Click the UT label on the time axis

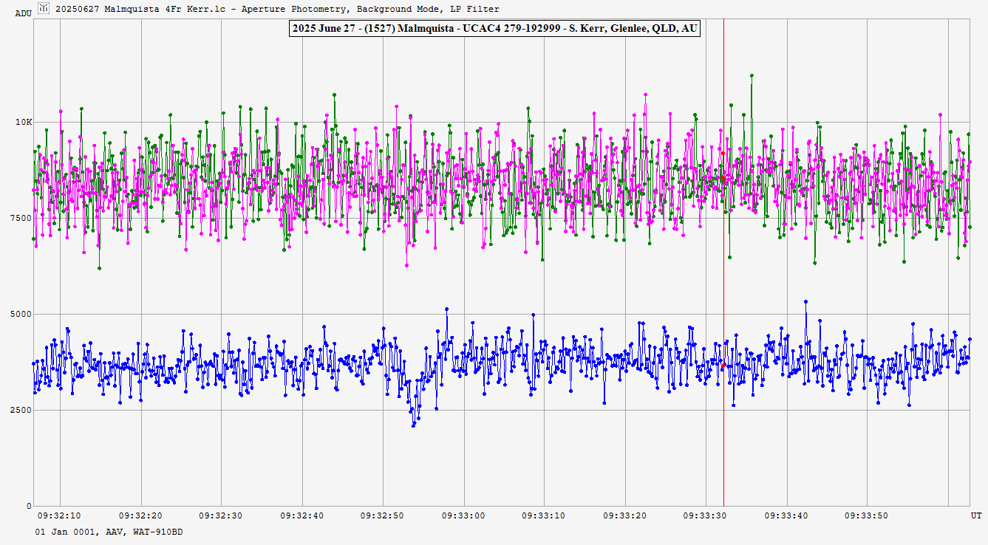pos(975,515)
